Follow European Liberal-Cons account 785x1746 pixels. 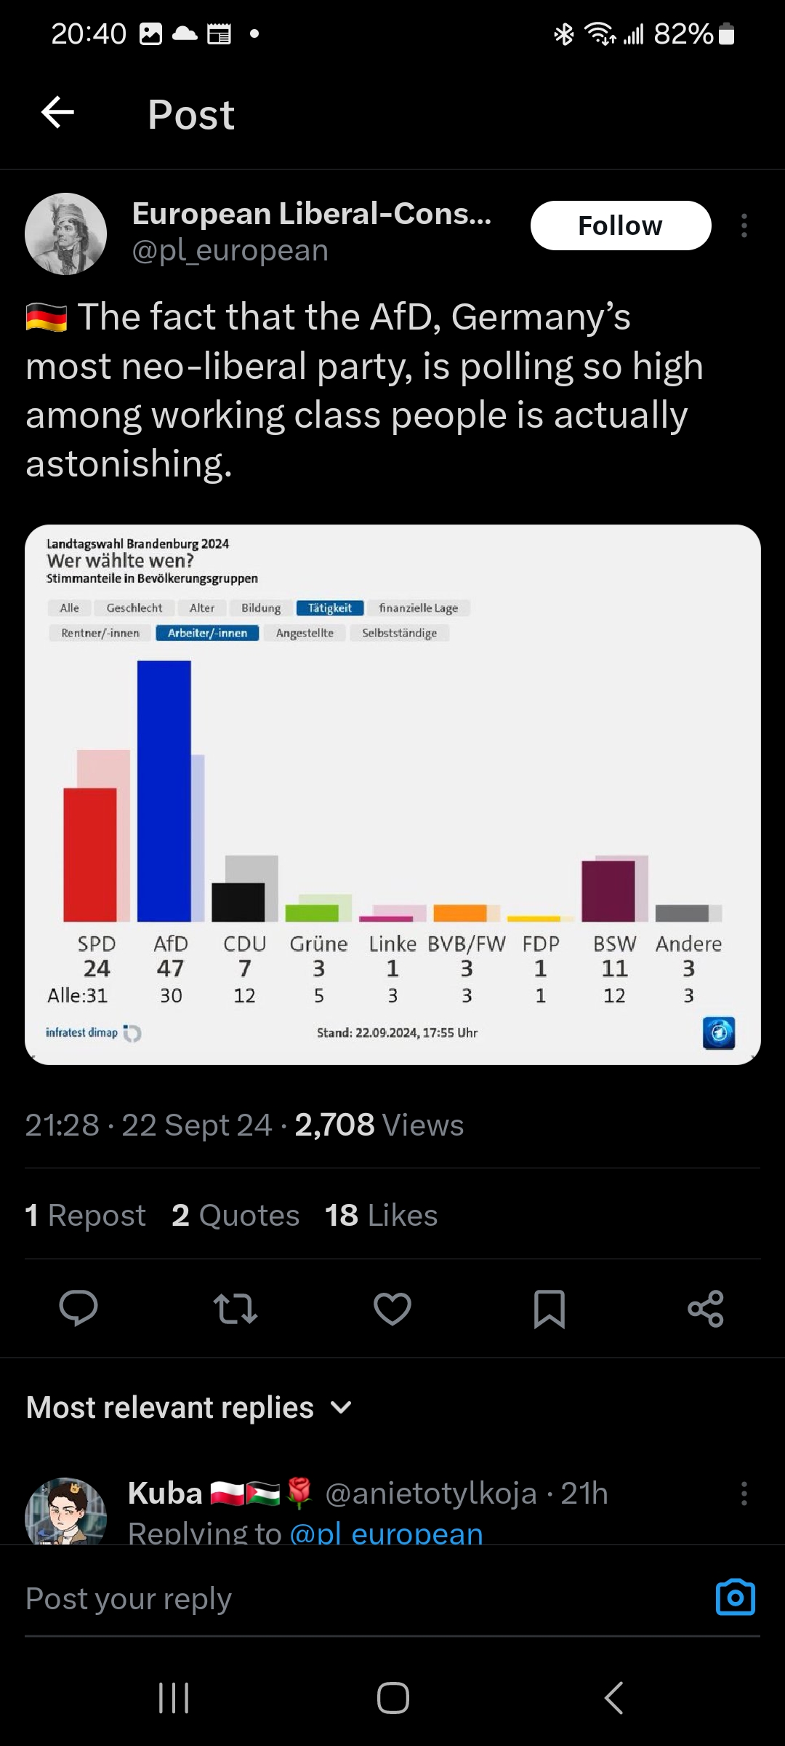[620, 226]
